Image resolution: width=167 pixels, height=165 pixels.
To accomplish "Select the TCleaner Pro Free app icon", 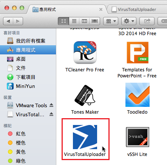I will 85,52.
